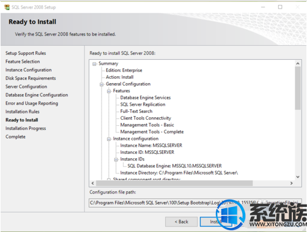Viewport: 307px width, 232px height.
Task: Click Error and Usage Reporting step
Action: (32, 103)
